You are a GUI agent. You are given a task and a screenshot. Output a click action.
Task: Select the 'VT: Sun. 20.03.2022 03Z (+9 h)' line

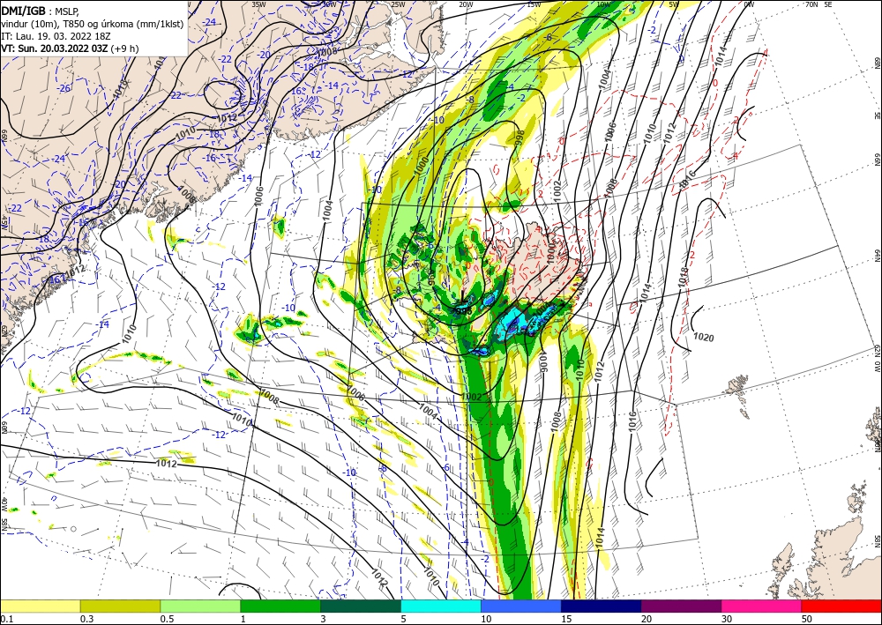pos(70,48)
